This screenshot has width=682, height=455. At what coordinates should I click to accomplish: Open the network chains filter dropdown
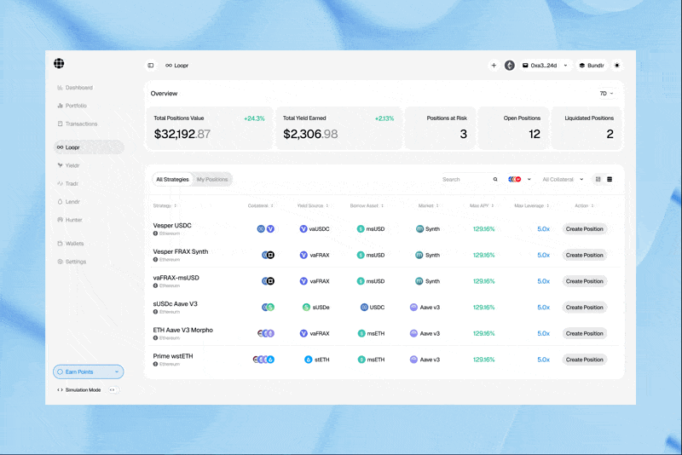pyautogui.click(x=519, y=179)
